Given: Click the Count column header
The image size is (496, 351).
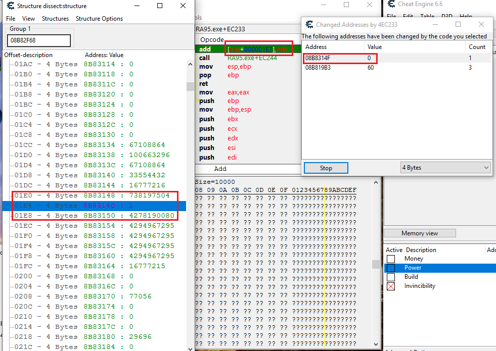Looking at the screenshot, I should (477, 47).
